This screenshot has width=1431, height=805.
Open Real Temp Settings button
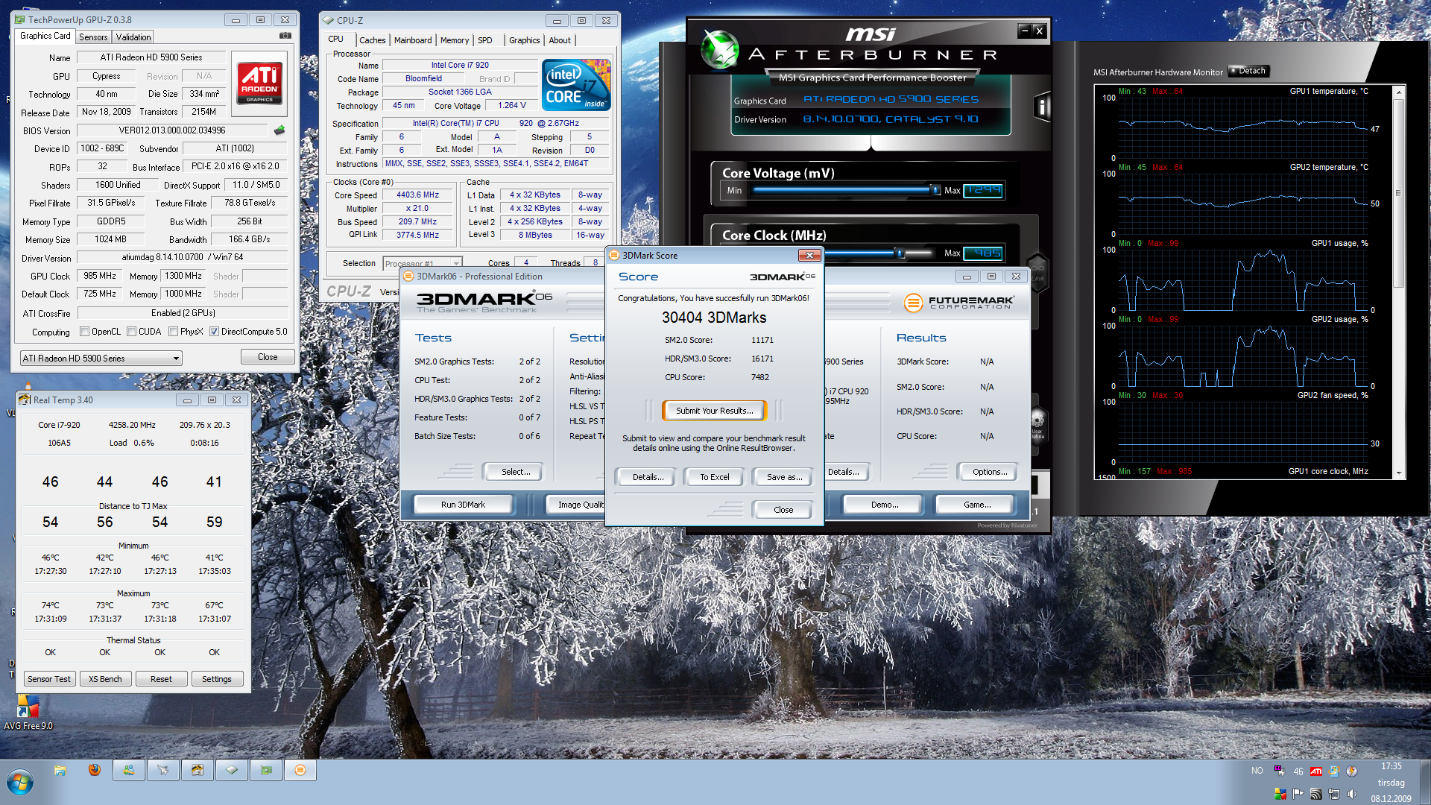(217, 679)
